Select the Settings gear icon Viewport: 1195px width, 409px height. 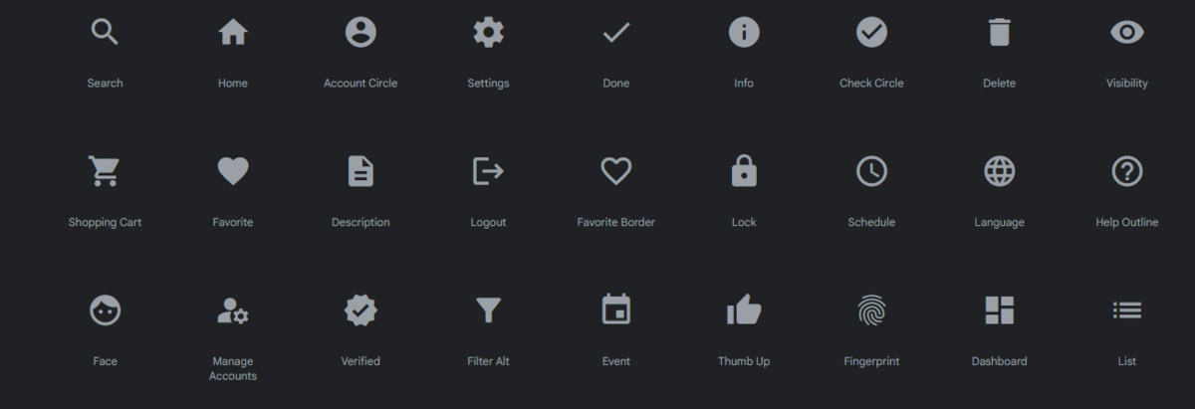(x=488, y=32)
